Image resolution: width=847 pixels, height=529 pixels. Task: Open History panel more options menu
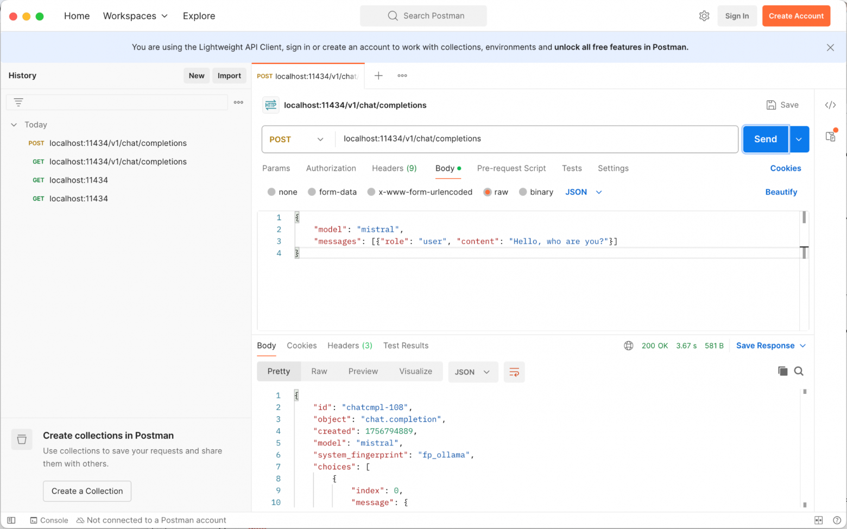point(238,102)
